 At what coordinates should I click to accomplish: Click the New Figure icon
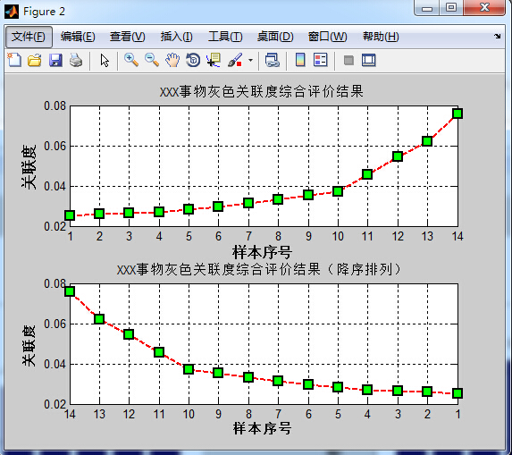14,61
